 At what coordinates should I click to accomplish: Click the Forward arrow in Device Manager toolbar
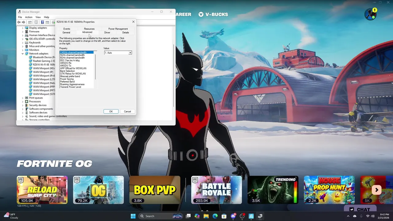click(24, 22)
